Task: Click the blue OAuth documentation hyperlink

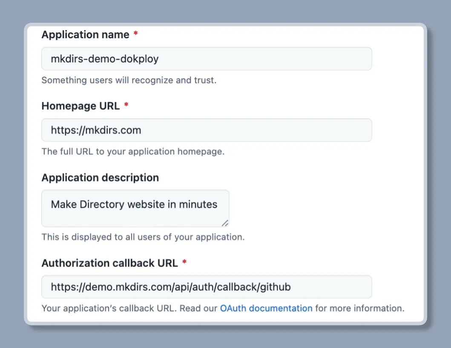Action: pos(266,308)
